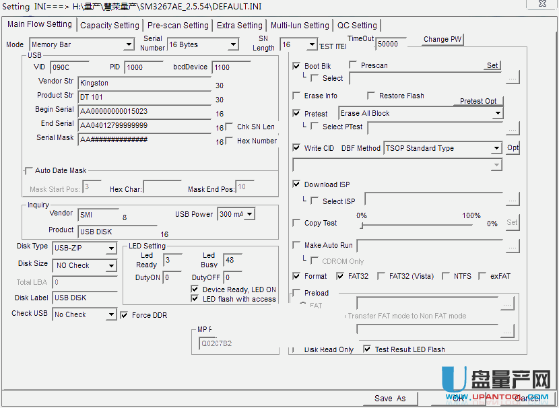Viewport: 559px width, 408px height.
Task: Uncheck Force DDR
Action: (124, 315)
